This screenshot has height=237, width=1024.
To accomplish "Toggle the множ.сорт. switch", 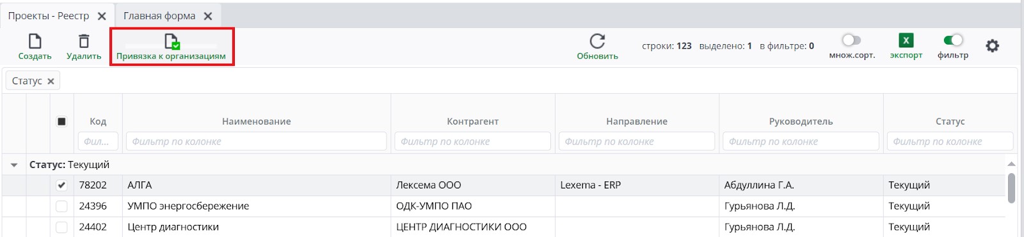I will click(x=851, y=40).
